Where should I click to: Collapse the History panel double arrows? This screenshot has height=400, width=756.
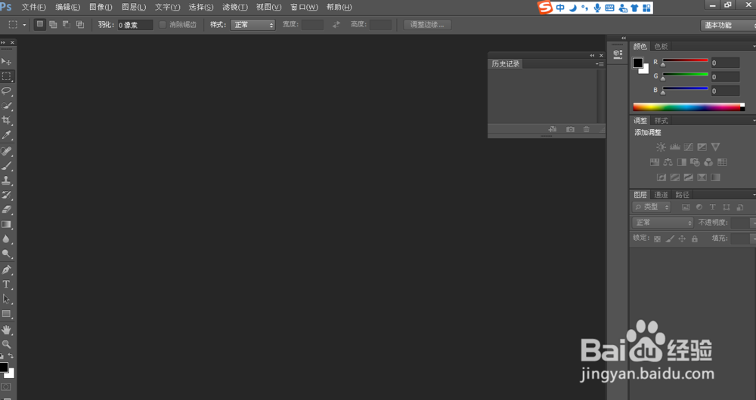(592, 55)
